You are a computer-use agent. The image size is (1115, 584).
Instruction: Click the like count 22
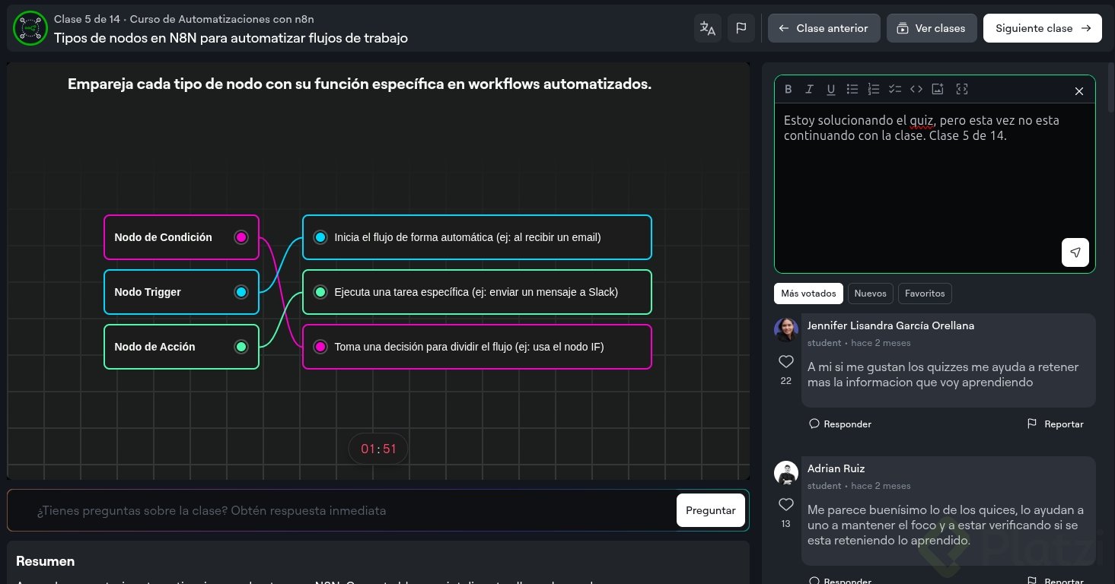[786, 381]
